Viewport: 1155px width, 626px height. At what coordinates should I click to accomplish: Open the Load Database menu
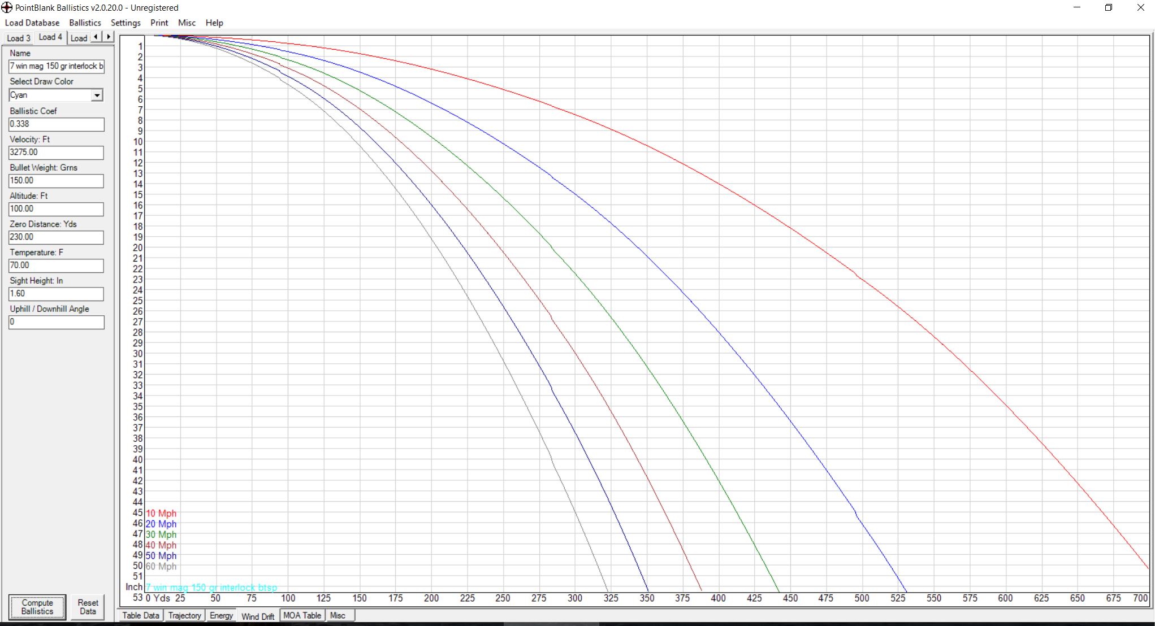tap(32, 23)
